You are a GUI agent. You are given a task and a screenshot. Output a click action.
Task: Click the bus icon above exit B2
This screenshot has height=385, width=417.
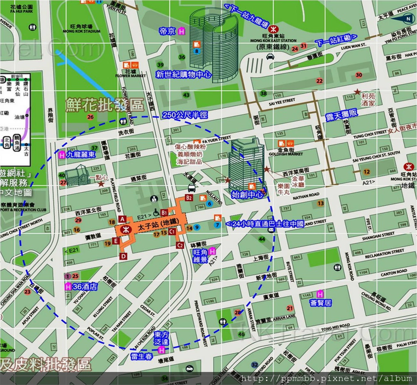point(192,188)
